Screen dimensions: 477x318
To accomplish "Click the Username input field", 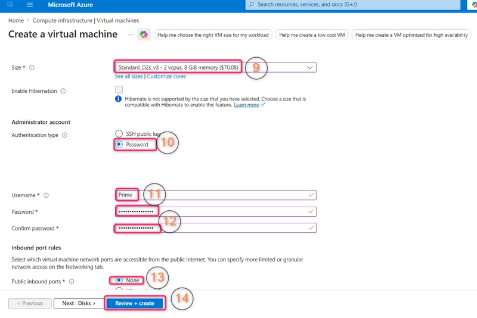I will tap(215, 195).
